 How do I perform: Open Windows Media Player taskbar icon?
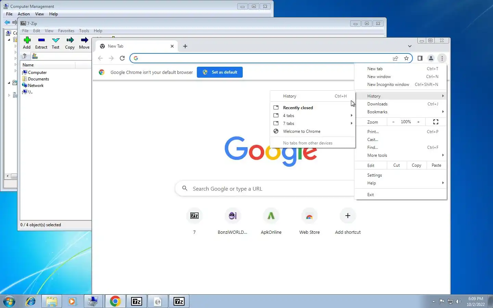pos(72,301)
